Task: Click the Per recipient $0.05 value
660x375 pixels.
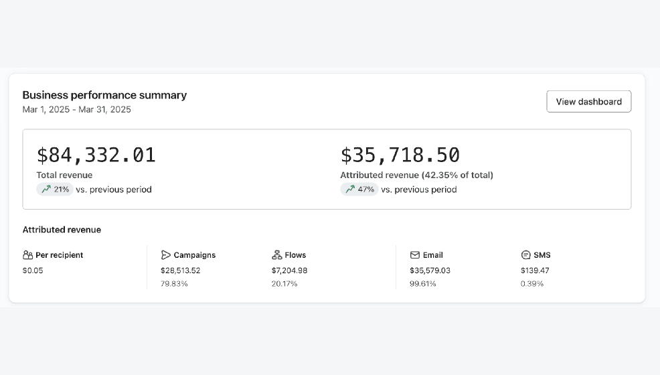Action: (33, 271)
